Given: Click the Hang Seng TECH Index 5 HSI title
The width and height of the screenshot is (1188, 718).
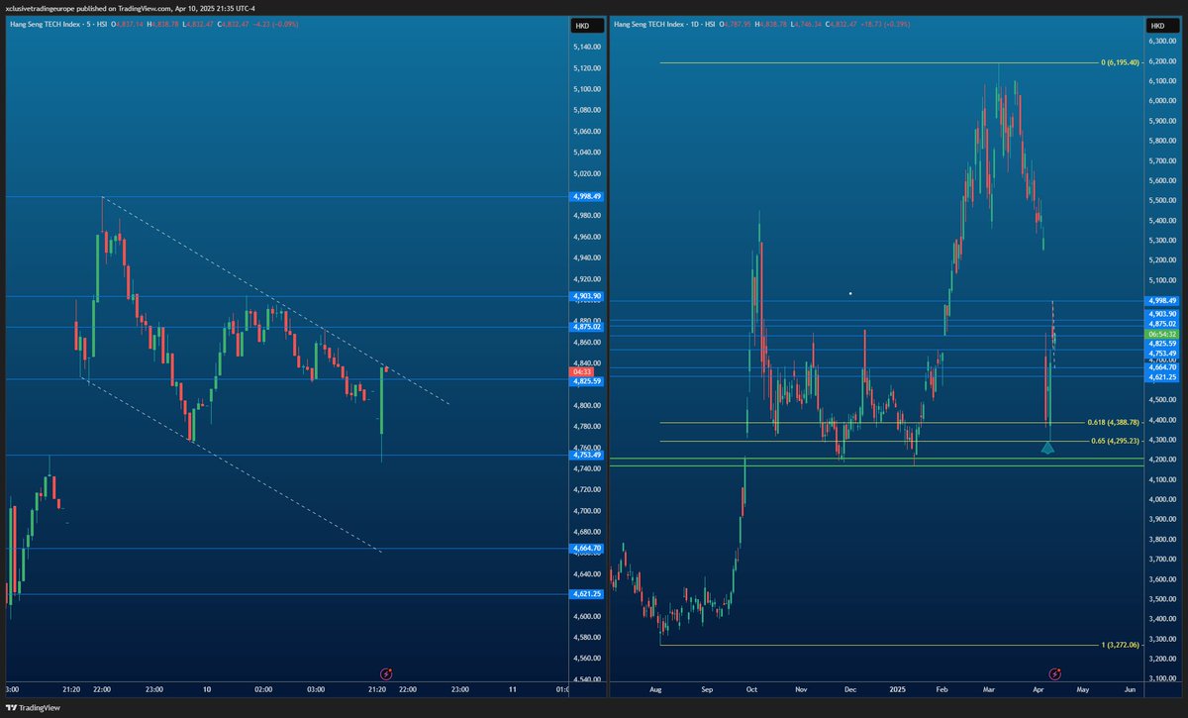Looking at the screenshot, I should pyautogui.click(x=56, y=23).
